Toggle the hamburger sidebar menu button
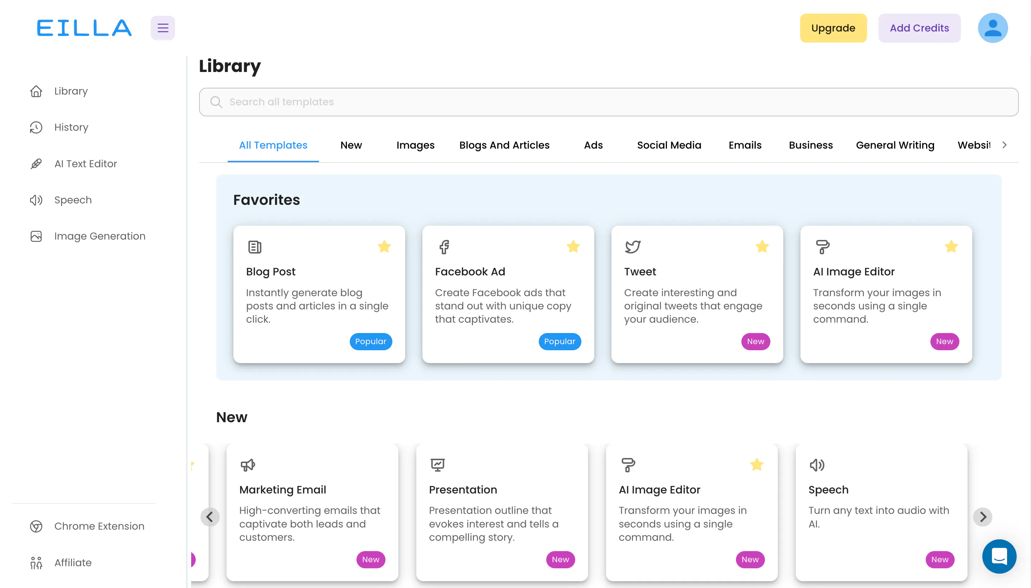1031x588 pixels. pyautogui.click(x=163, y=28)
